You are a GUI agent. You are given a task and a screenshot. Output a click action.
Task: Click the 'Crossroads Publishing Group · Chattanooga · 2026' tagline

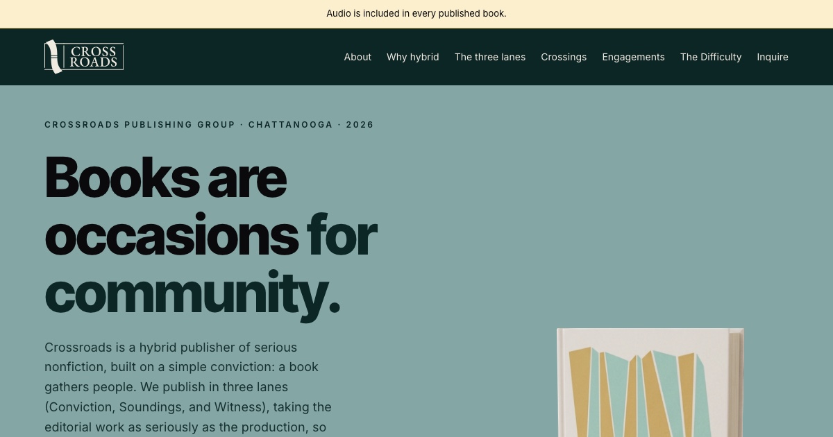tap(209, 125)
